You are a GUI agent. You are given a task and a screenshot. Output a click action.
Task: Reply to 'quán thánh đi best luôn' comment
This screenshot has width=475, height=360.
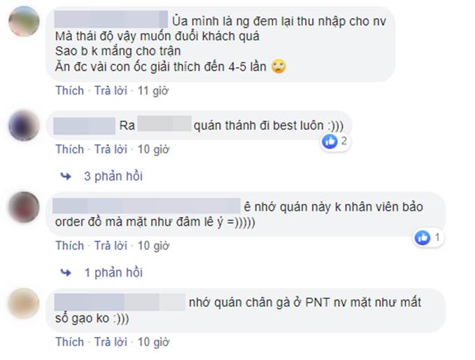tap(111, 149)
